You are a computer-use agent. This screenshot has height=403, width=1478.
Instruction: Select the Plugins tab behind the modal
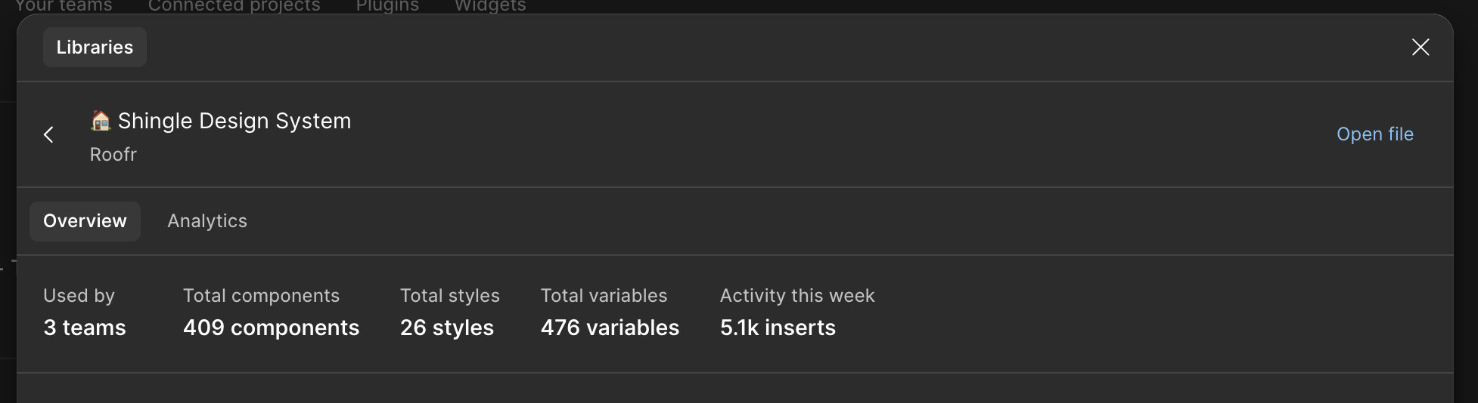tap(387, 6)
